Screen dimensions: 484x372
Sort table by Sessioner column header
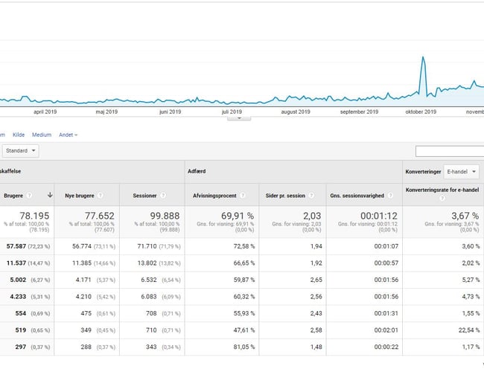[x=144, y=196]
